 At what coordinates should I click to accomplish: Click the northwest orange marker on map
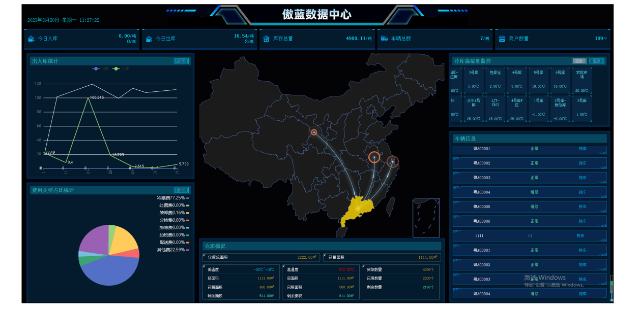(x=314, y=132)
